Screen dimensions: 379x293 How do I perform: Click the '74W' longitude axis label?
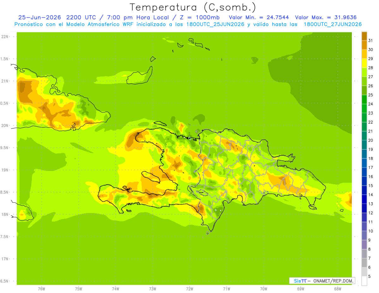[x=116, y=289]
